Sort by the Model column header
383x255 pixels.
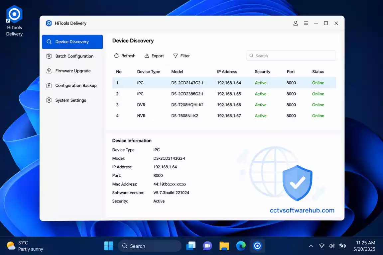pyautogui.click(x=177, y=71)
